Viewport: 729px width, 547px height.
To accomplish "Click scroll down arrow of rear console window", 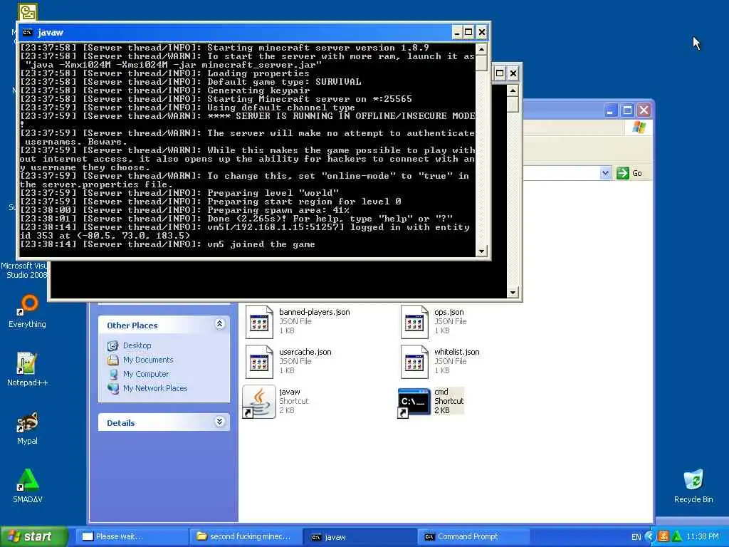I will point(513,293).
